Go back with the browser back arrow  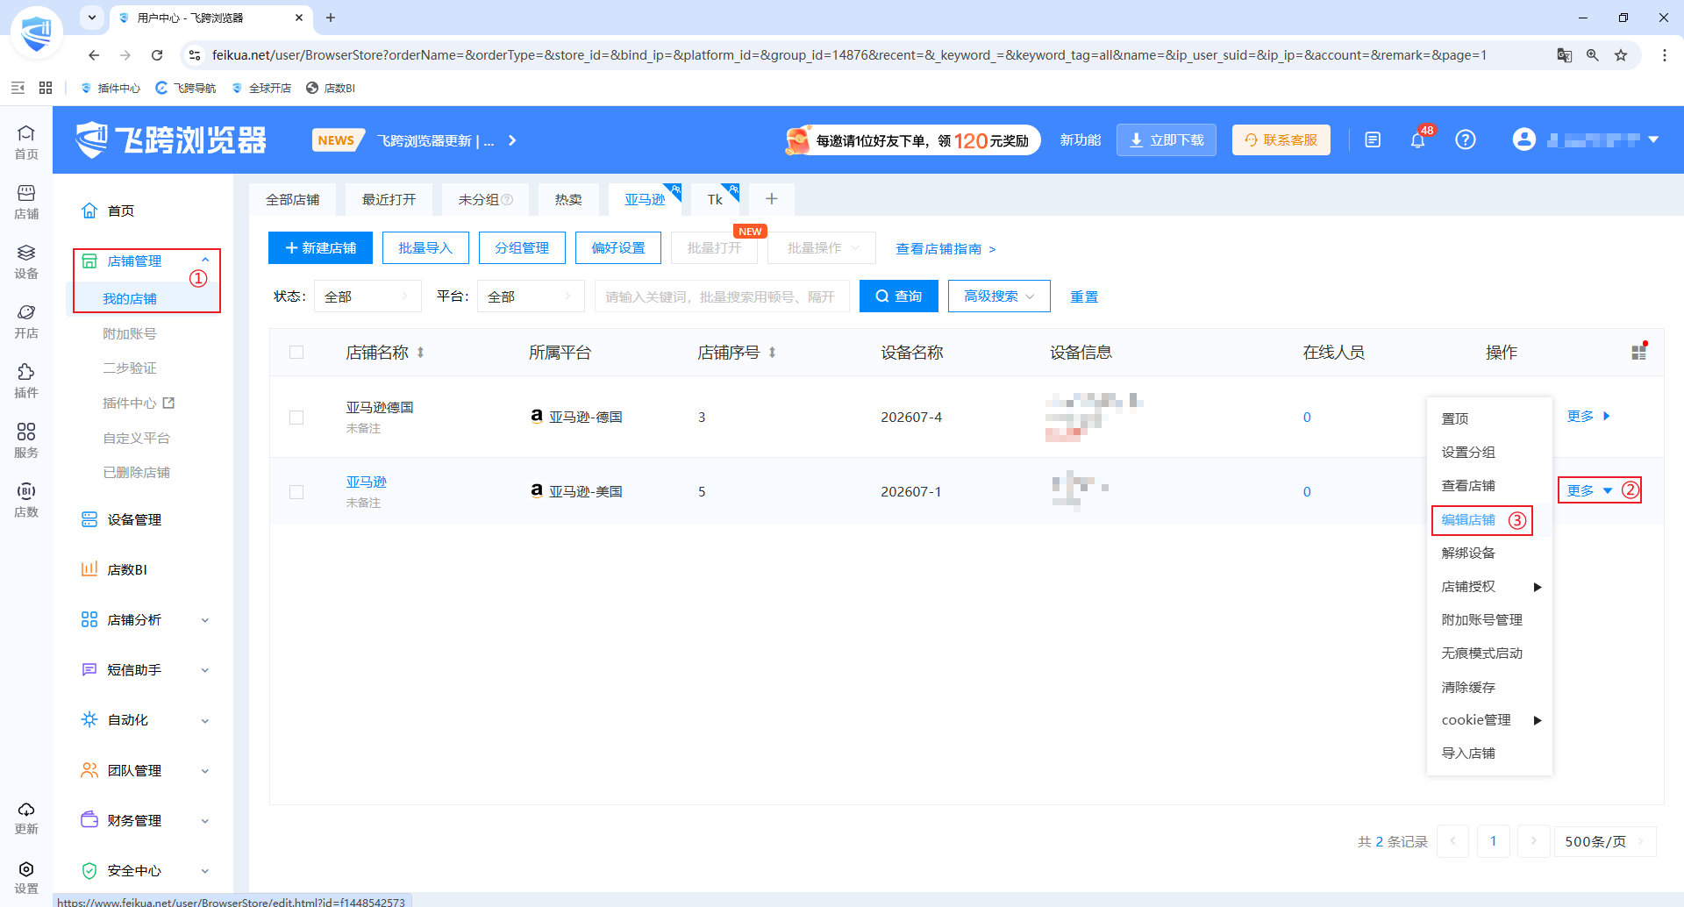94,55
